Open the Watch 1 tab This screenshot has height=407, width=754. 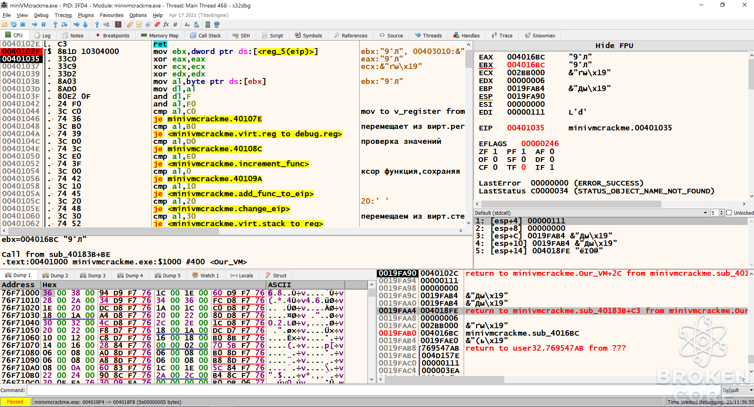(206, 275)
